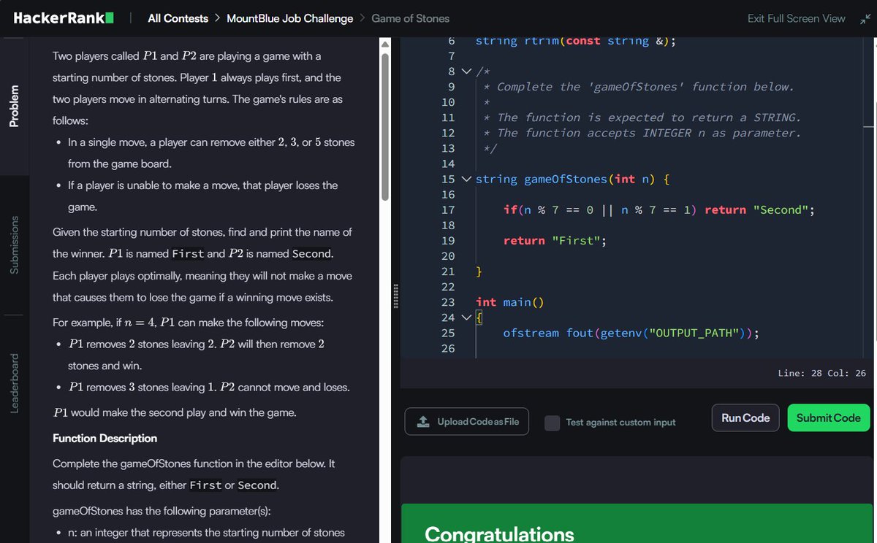Click the string rtrim declaration on line 6
The width and height of the screenshot is (877, 543).
[x=575, y=42]
